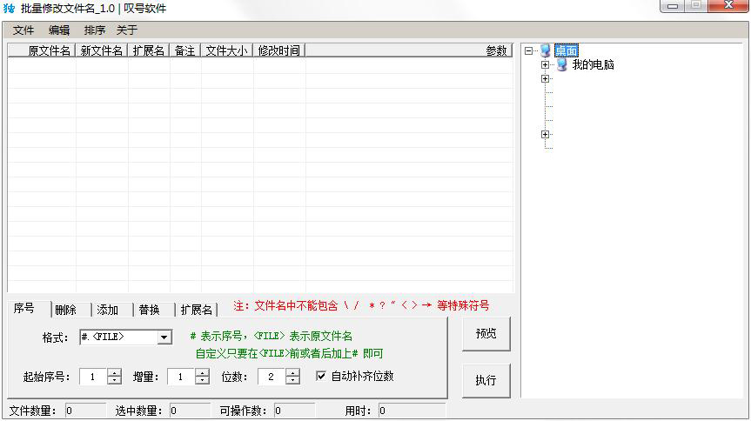Collapse the 桌面 tree node
The height and width of the screenshot is (421, 751).
point(528,50)
